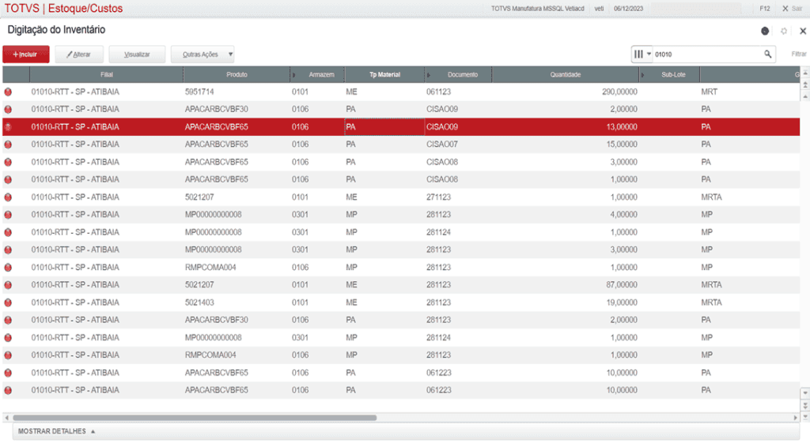810x443 pixels.
Task: Jump to top with first-record arrow
Action: (804, 73)
